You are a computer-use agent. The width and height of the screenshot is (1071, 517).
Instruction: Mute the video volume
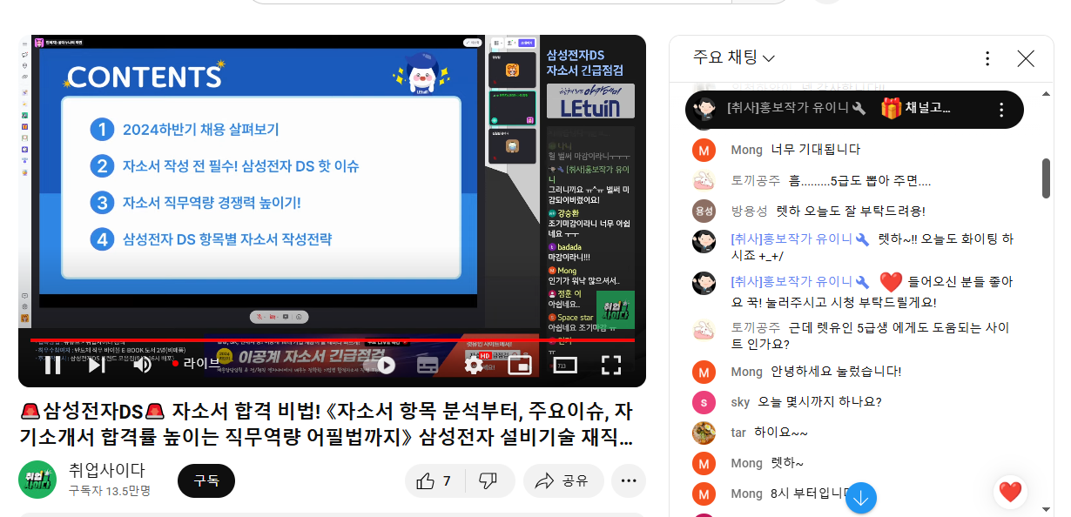click(142, 366)
